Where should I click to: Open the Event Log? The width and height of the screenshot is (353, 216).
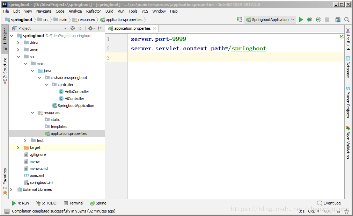click(x=329, y=203)
